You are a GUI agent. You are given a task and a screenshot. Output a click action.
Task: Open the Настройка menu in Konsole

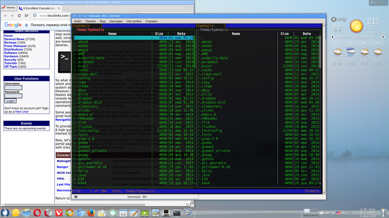coord(134,21)
